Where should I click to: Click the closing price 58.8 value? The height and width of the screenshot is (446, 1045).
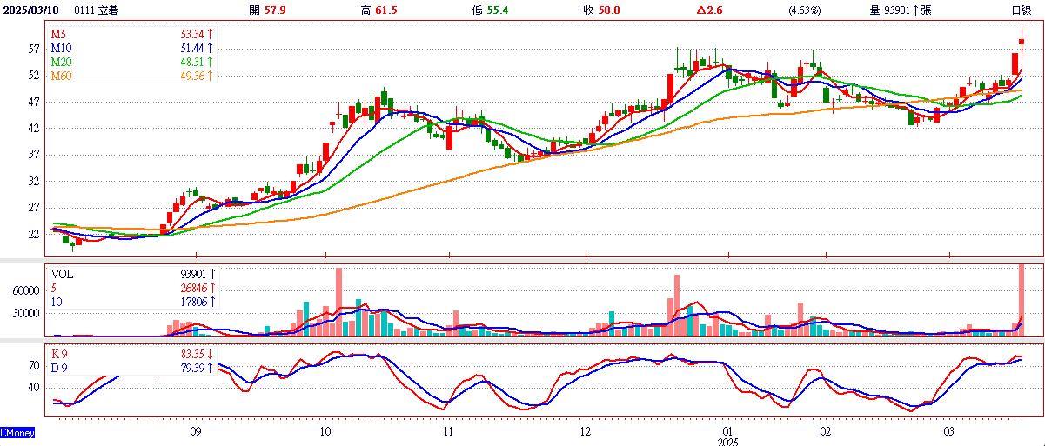pyautogui.click(x=607, y=10)
